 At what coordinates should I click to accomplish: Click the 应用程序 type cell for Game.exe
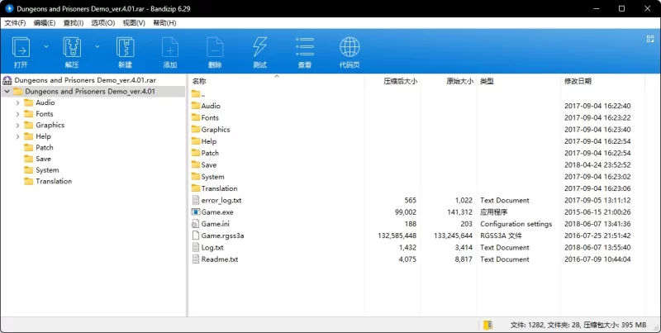(493, 212)
